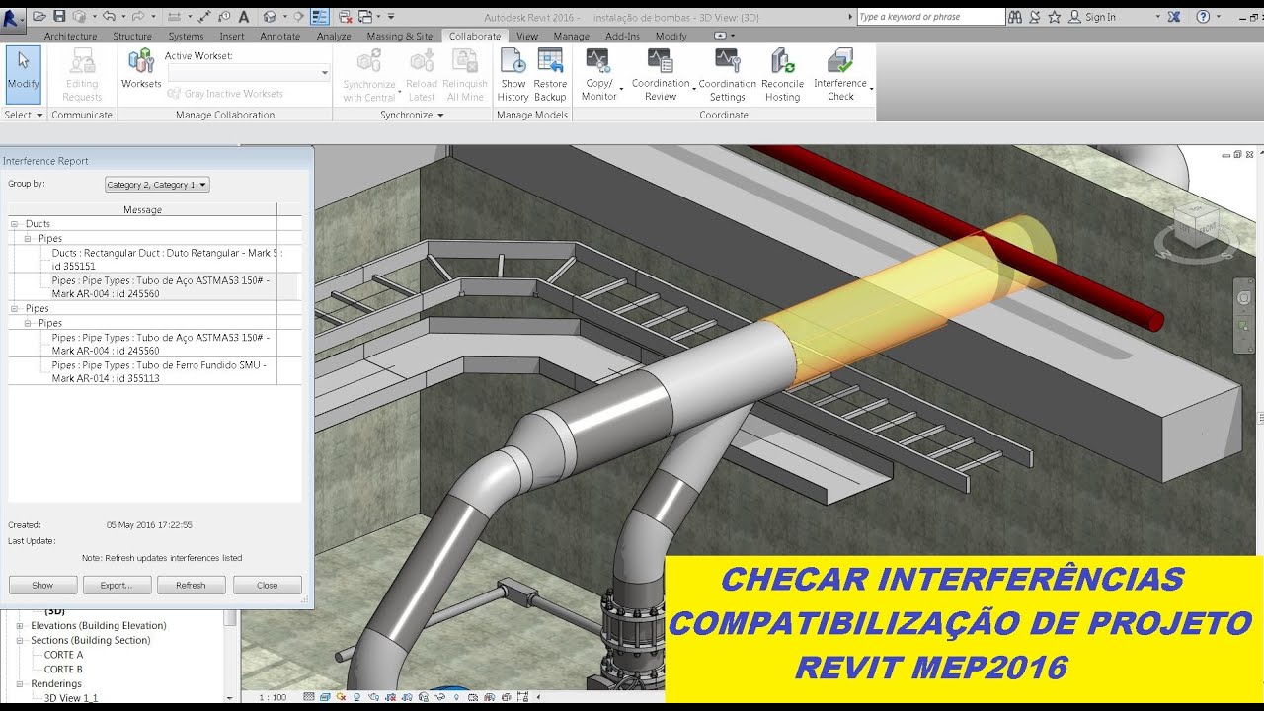1264x711 pixels.
Task: Click the Close Hidden Windows icon
Action: pos(345,16)
